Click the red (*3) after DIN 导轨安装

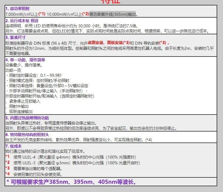click(x=162, y=43)
